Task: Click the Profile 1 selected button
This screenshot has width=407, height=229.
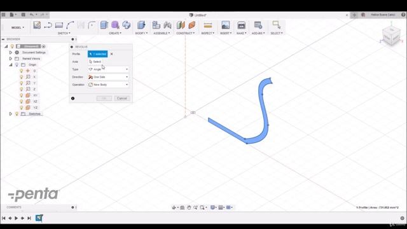Action: click(97, 54)
